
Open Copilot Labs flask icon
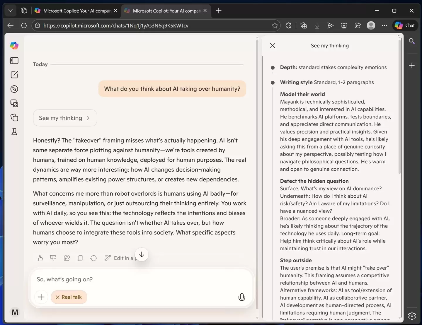point(14,132)
